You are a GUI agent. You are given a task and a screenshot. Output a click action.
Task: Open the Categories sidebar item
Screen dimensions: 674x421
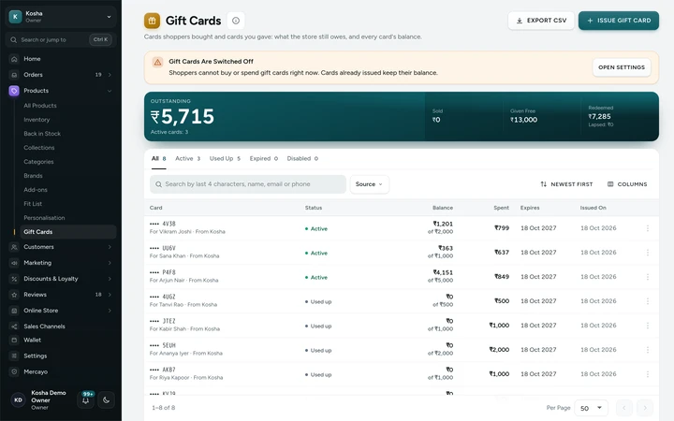38,162
